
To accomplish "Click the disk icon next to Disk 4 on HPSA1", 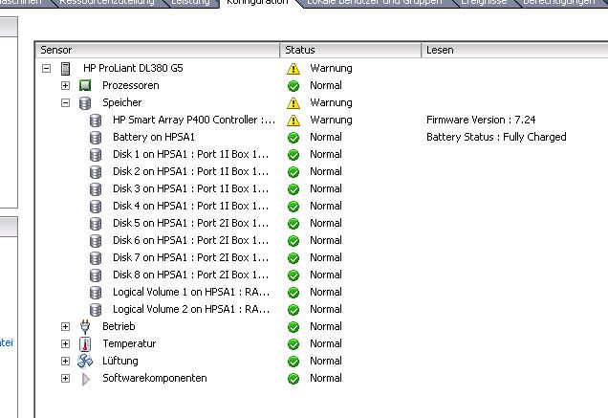I will (x=96, y=207).
